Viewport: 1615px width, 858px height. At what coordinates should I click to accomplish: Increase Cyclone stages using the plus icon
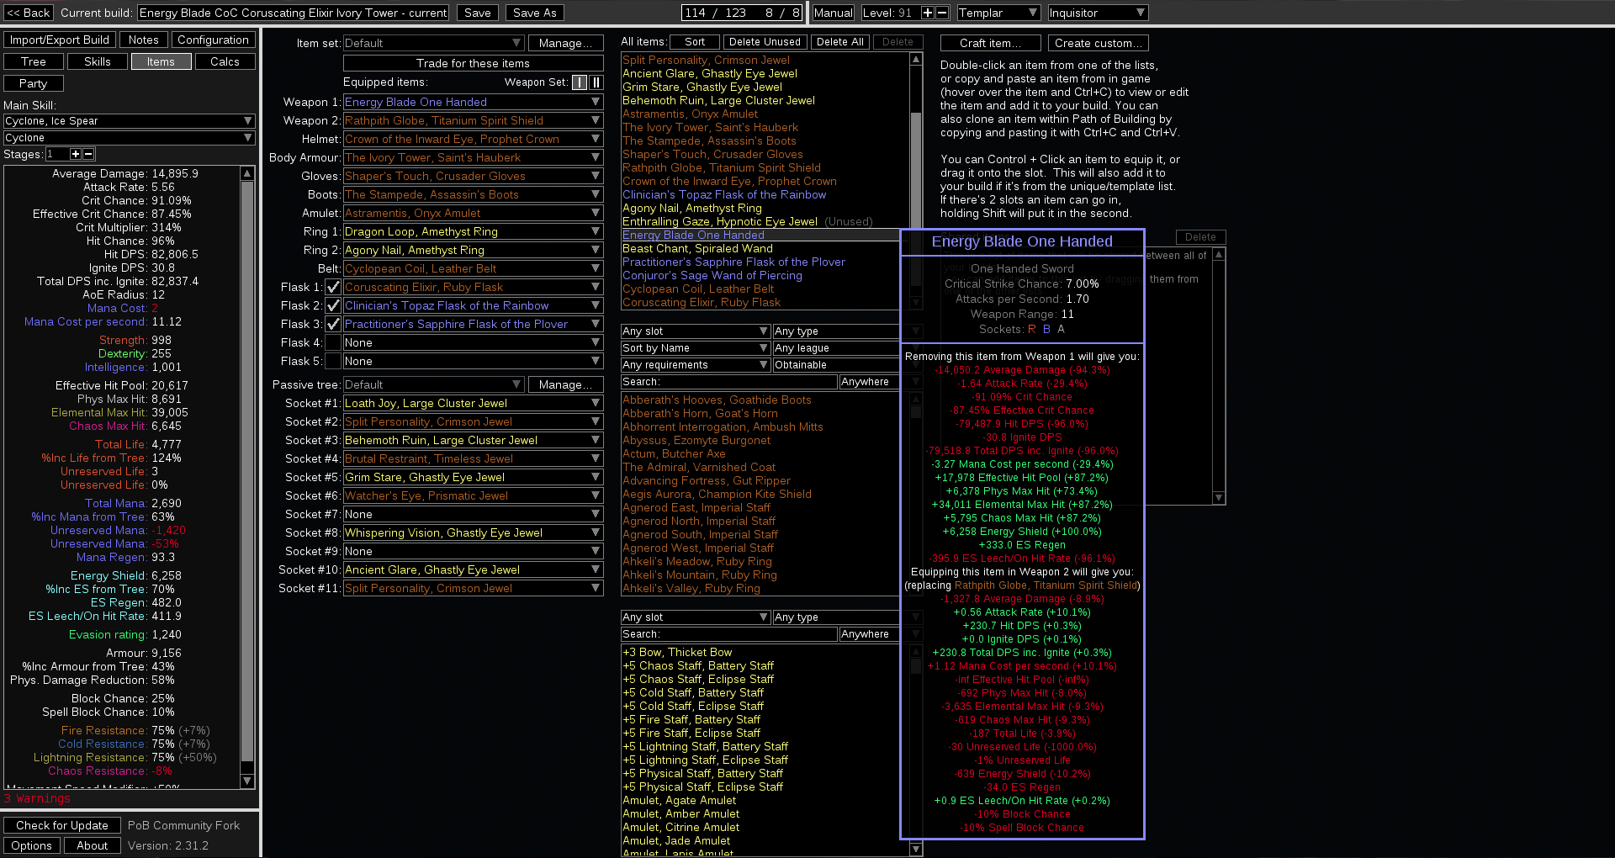click(74, 154)
